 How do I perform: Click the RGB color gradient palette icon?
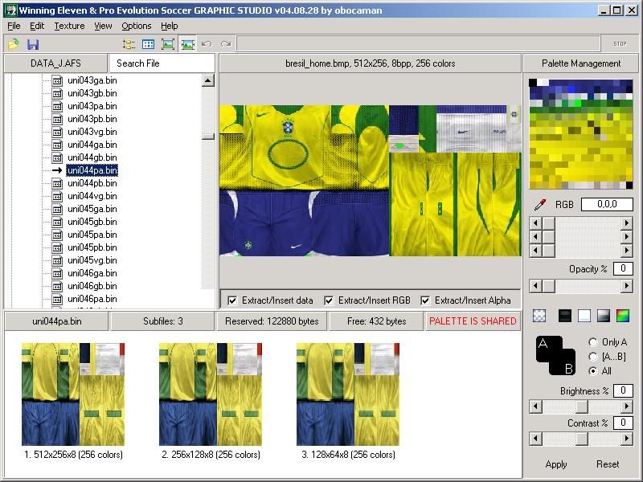pos(622,315)
